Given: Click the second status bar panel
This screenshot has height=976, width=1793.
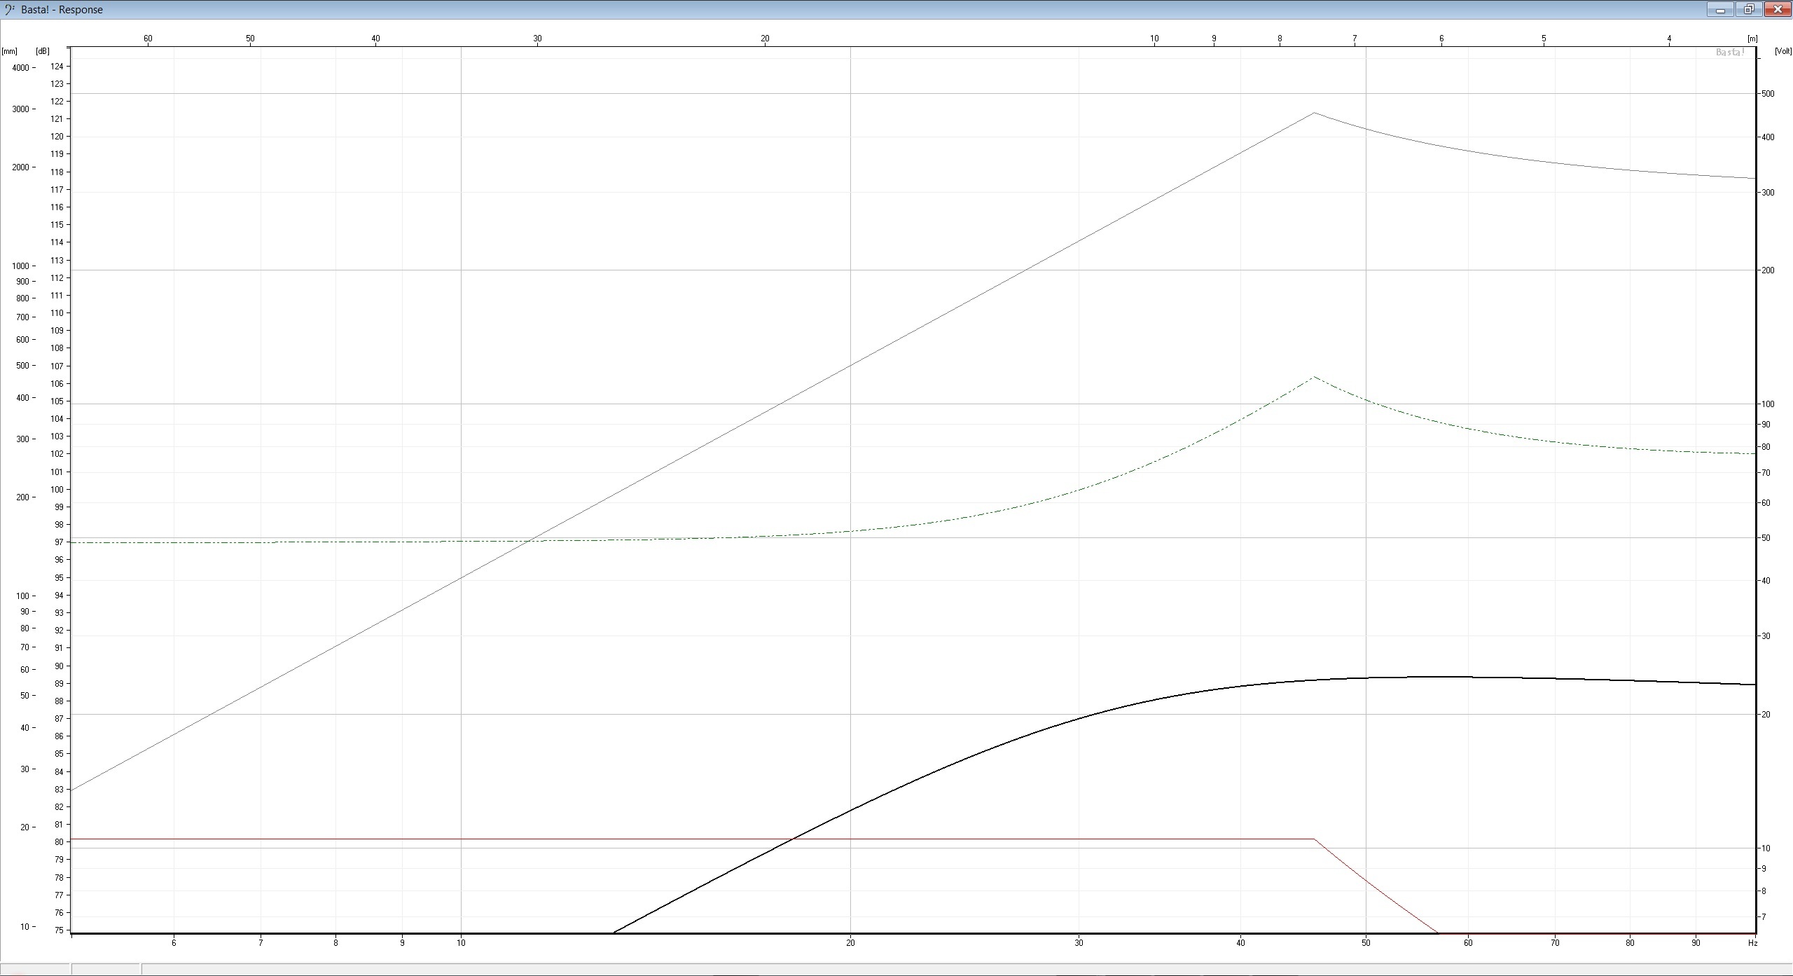Looking at the screenshot, I should coord(106,970).
